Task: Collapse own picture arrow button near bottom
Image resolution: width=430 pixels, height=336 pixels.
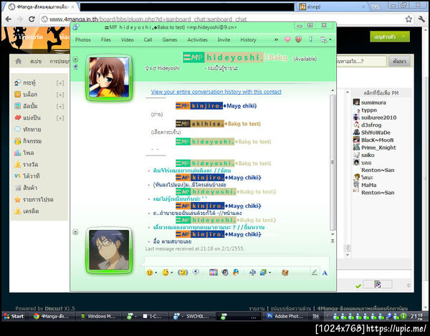Action: coord(76,232)
